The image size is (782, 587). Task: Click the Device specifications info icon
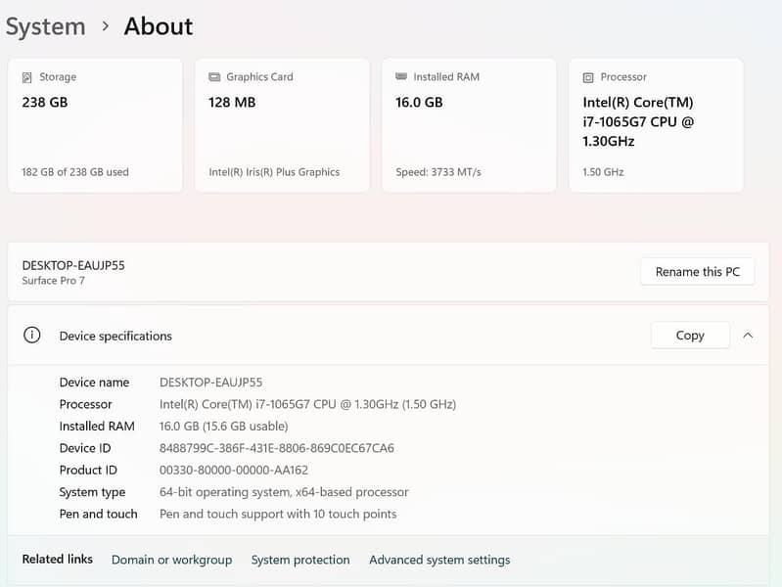click(32, 335)
